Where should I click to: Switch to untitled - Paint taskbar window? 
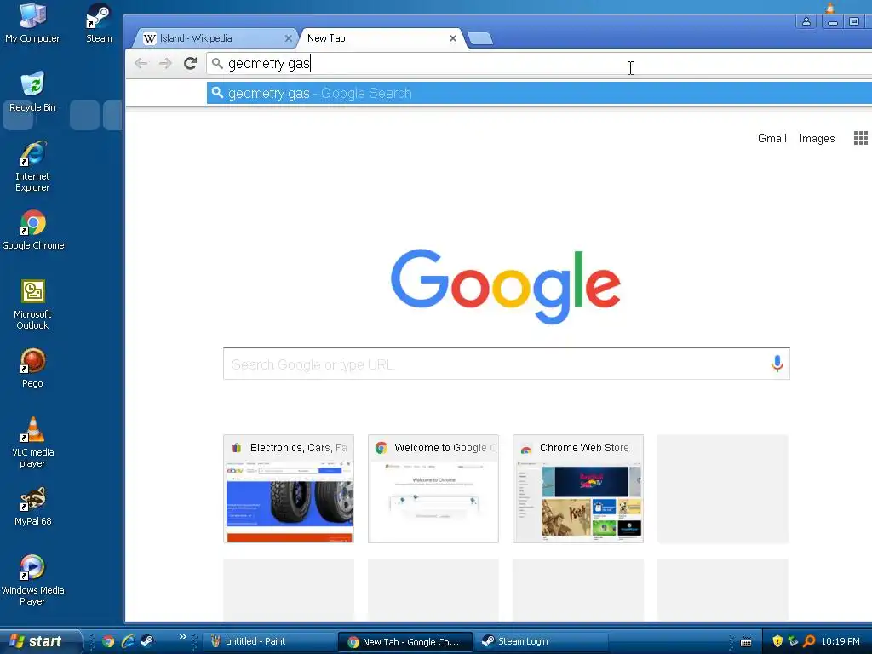click(x=268, y=642)
